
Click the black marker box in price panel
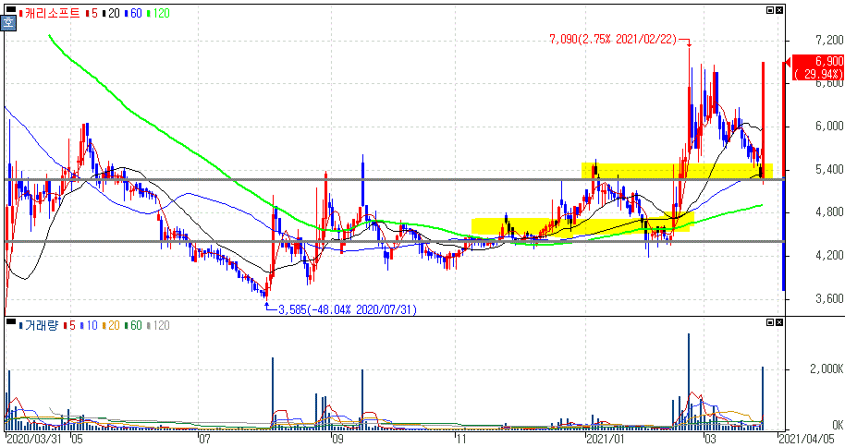click(10, 9)
